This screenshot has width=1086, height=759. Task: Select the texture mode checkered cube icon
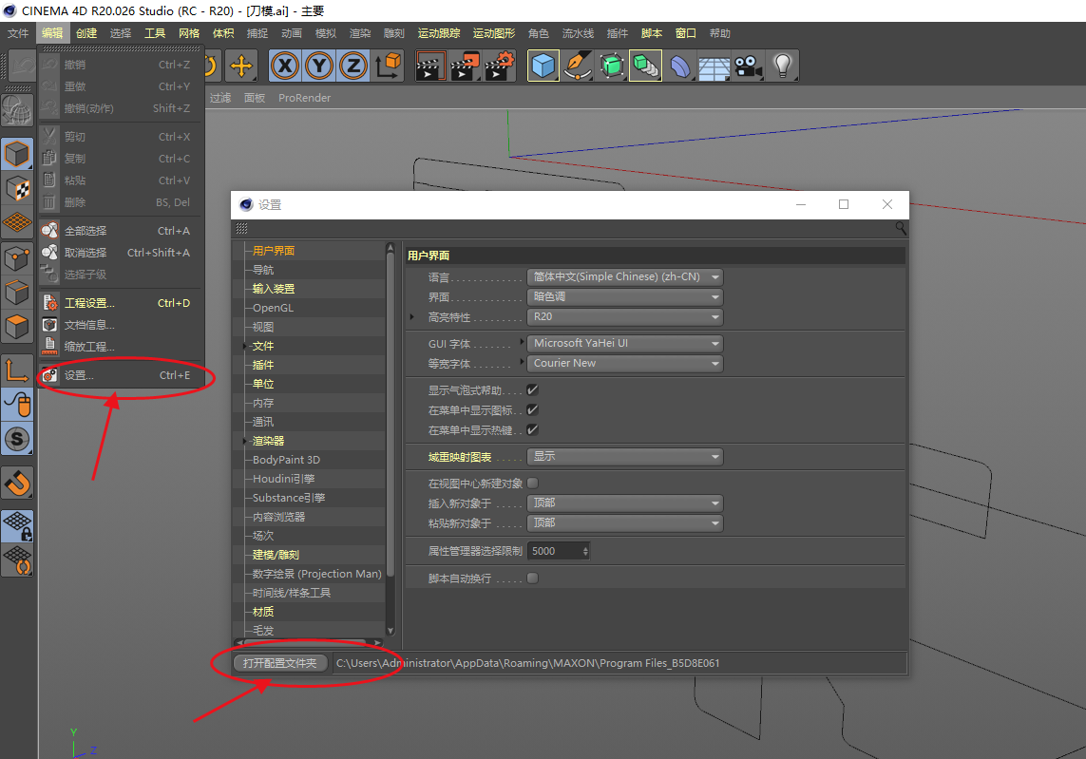(x=17, y=188)
